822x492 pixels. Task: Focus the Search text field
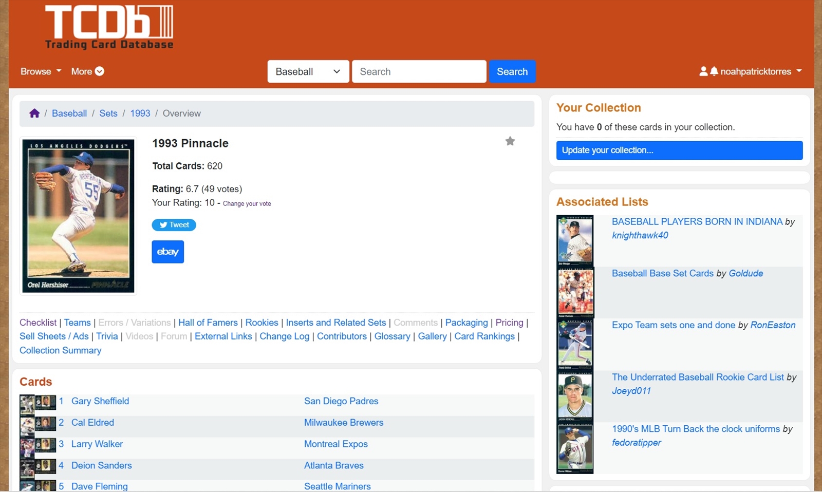[419, 71]
